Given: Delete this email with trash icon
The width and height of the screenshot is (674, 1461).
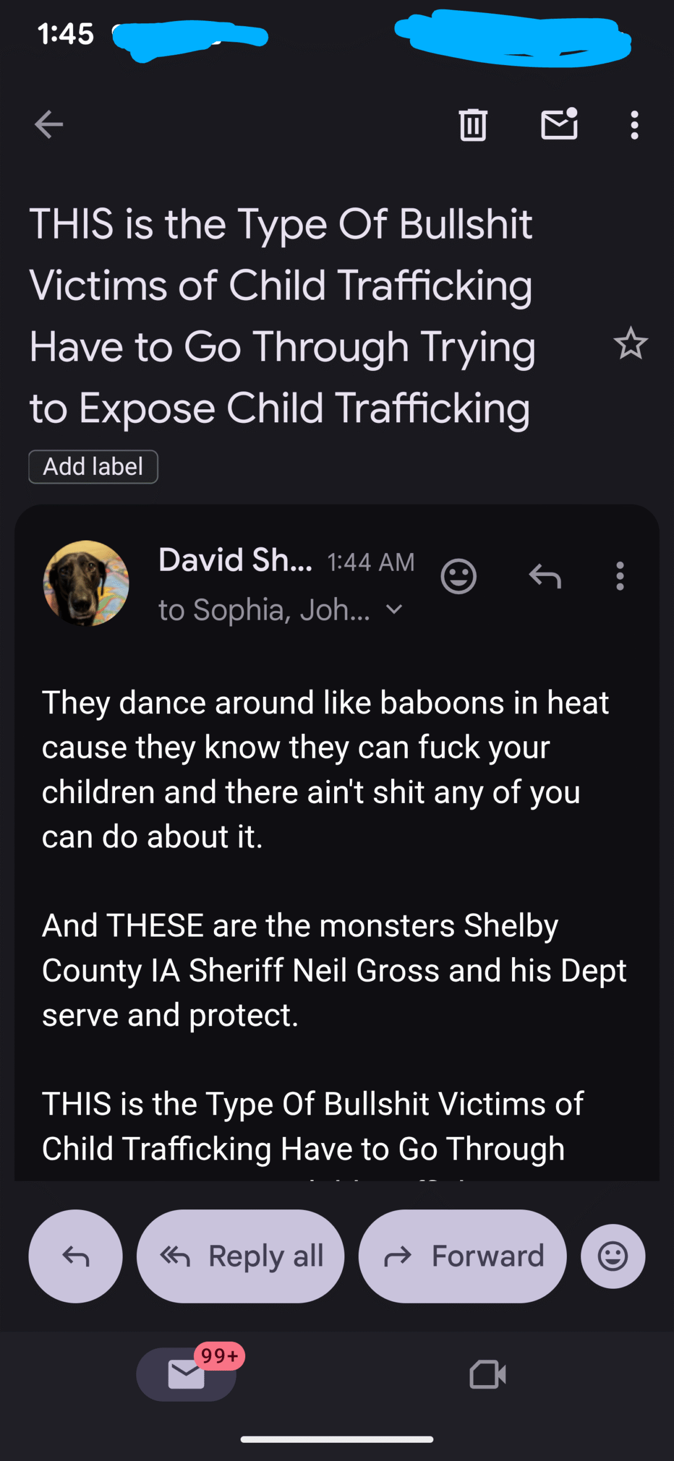Looking at the screenshot, I should point(473,124).
